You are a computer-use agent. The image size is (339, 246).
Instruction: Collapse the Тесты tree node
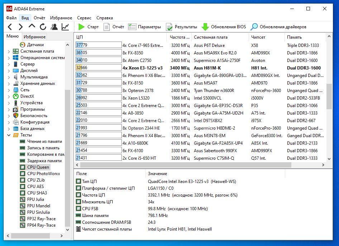click(9, 135)
